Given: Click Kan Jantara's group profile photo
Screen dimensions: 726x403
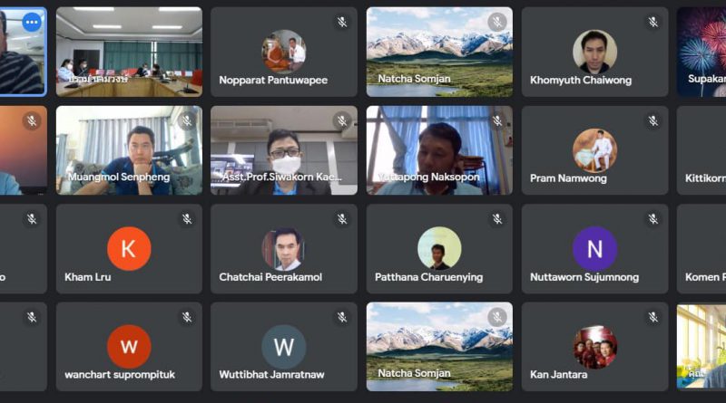Looking at the screenshot, I should [594, 347].
